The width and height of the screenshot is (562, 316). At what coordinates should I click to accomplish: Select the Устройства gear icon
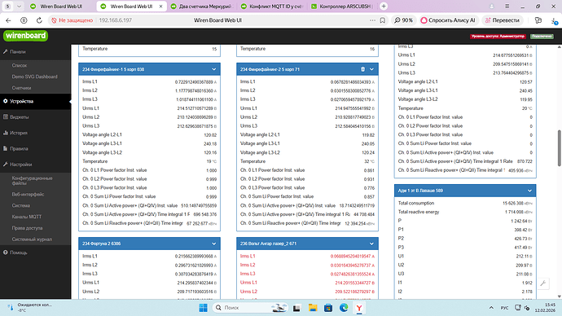click(5, 101)
